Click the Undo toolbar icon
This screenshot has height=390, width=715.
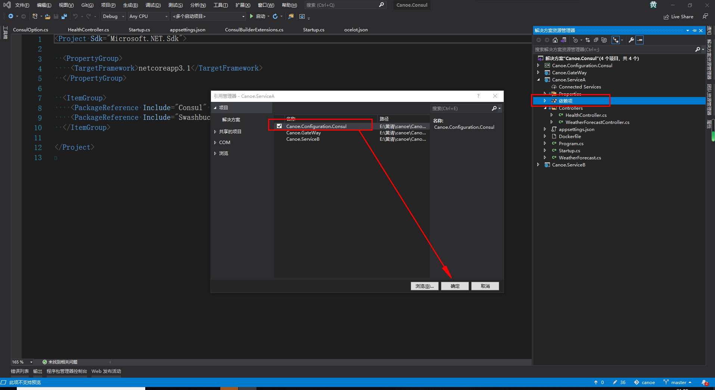(75, 16)
